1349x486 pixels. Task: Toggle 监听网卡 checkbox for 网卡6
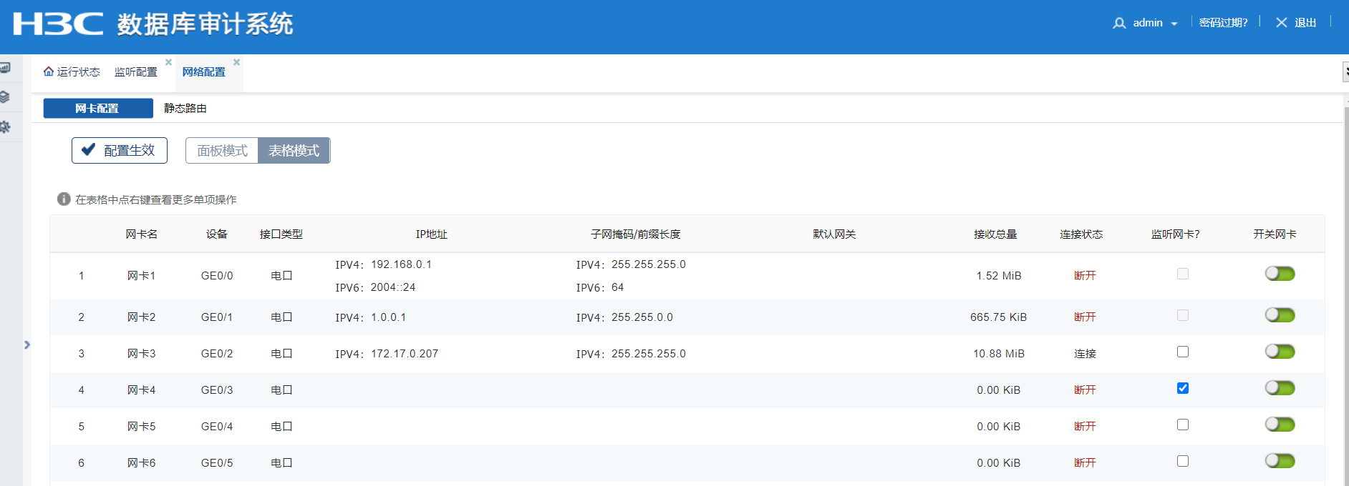click(x=1183, y=461)
